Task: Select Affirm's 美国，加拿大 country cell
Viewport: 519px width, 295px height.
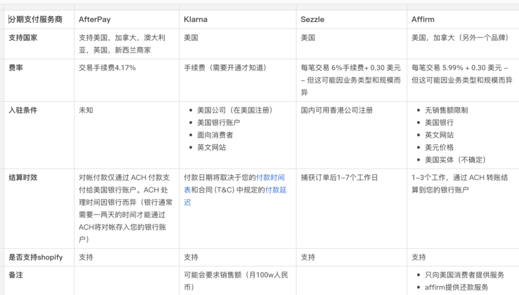Action: pyautogui.click(x=463, y=44)
